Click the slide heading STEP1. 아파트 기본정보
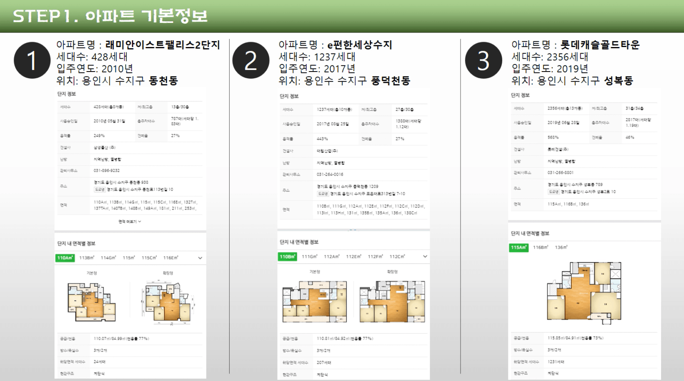Image resolution: width=684 pixels, height=381 pixels. pyautogui.click(x=110, y=16)
